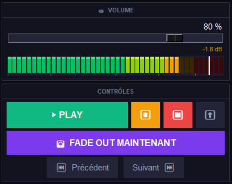The width and height of the screenshot is (232, 184).
Task: Click the speaker icon beside VOLUME
Action: (101, 11)
